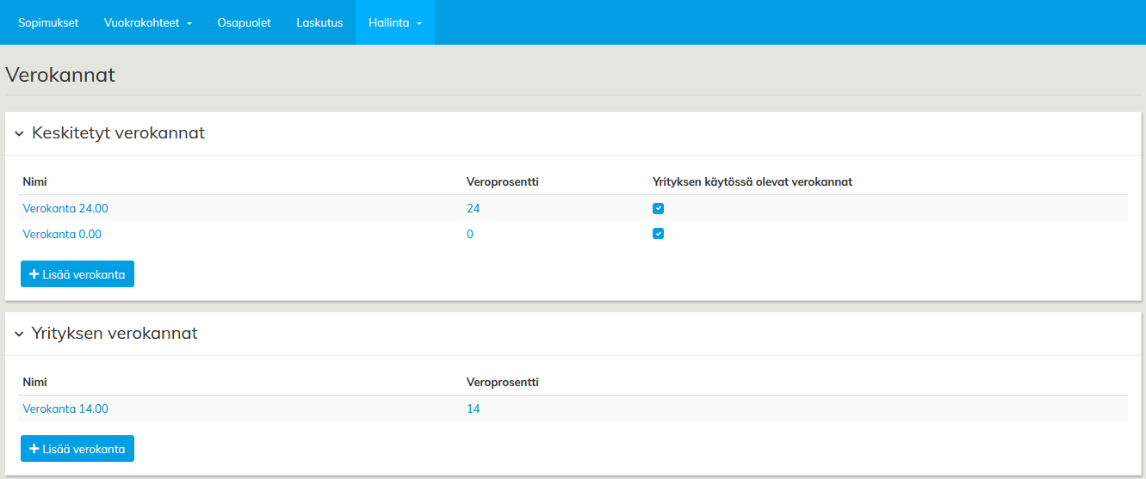Open the Verokanta 14.00 link
The height and width of the screenshot is (479, 1146).
click(65, 408)
